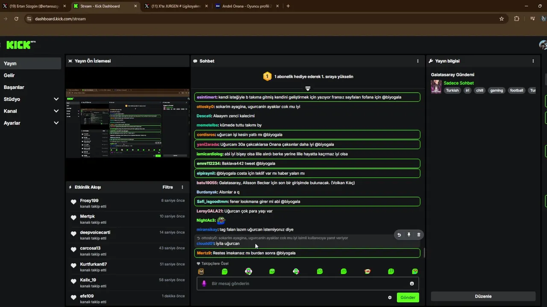Screen dimensions: 547x307
Task: Open the browser extensions puzzle icon
Action: [x=517, y=19]
